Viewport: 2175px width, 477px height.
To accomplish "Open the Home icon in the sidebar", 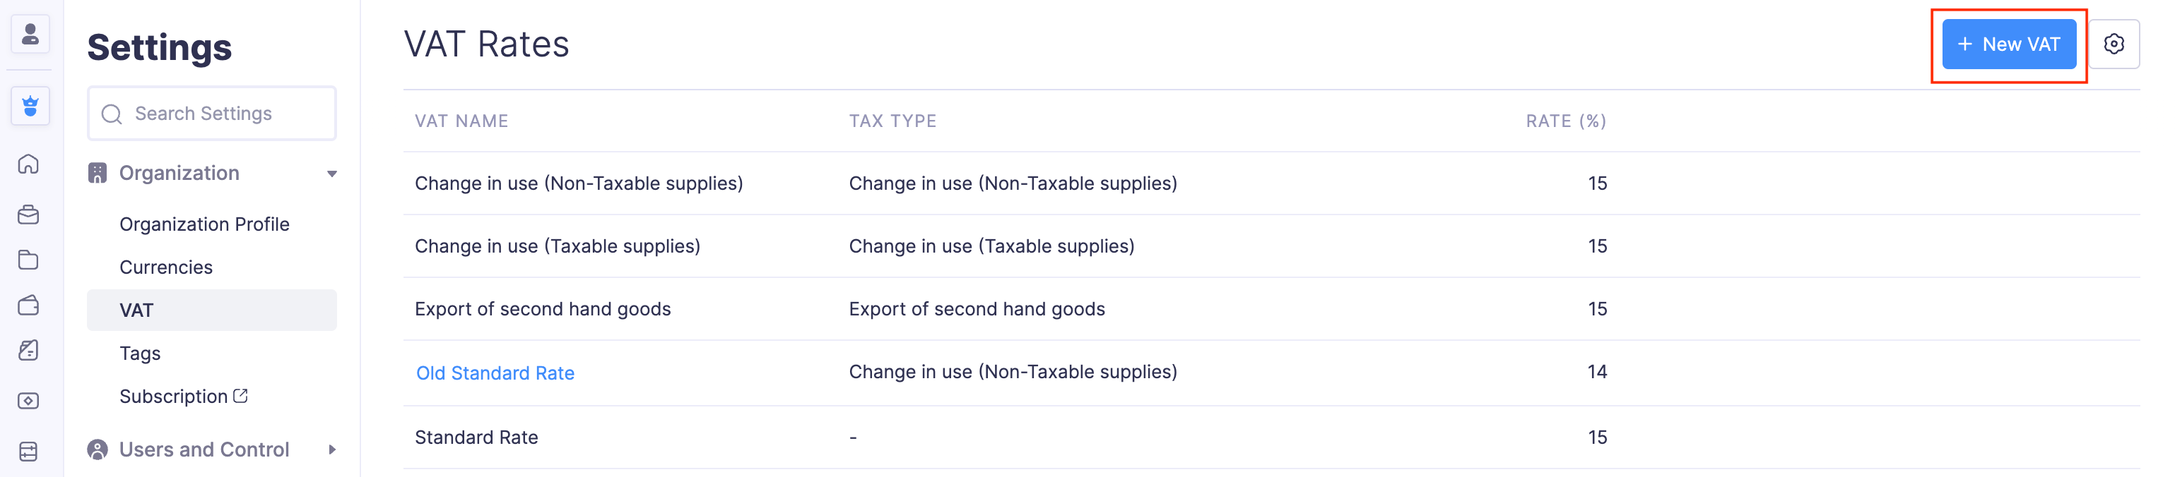I will [29, 165].
